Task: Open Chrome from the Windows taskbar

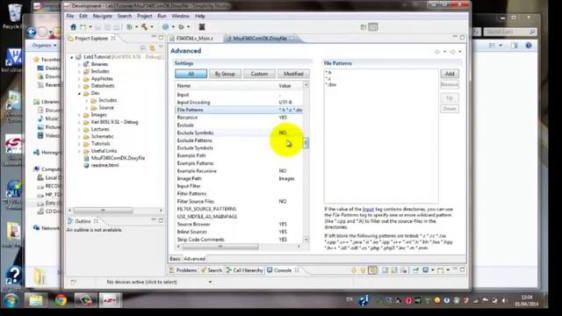Action: coord(61,300)
